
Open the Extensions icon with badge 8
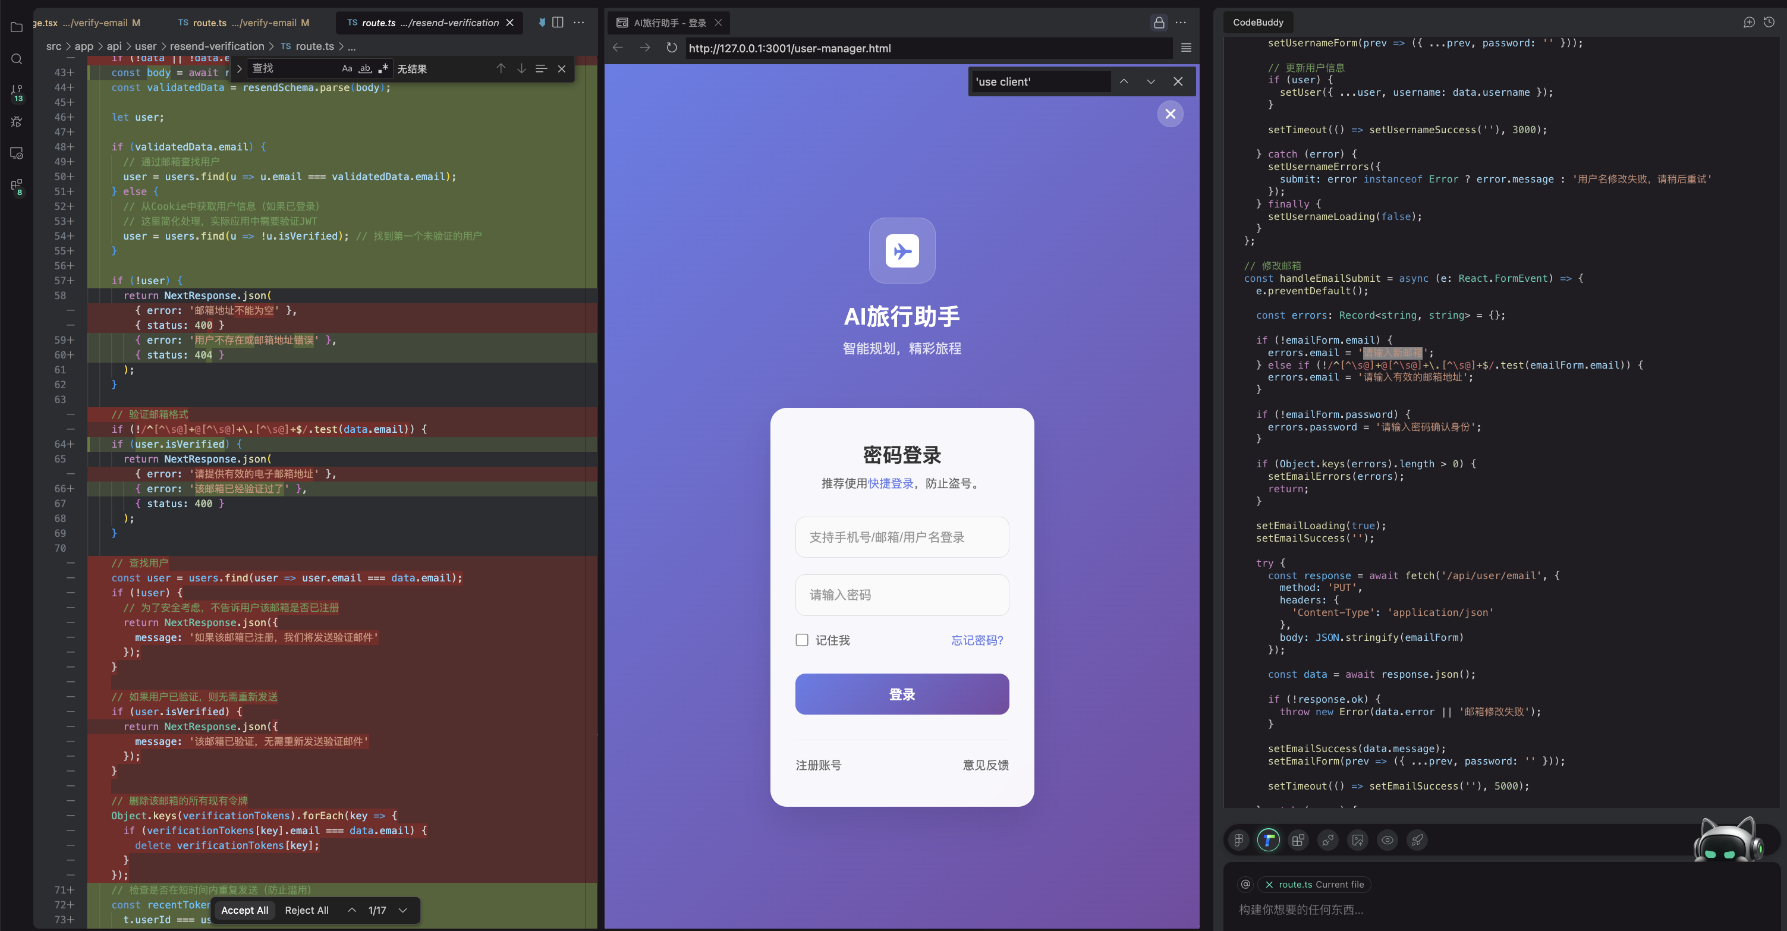click(x=17, y=186)
